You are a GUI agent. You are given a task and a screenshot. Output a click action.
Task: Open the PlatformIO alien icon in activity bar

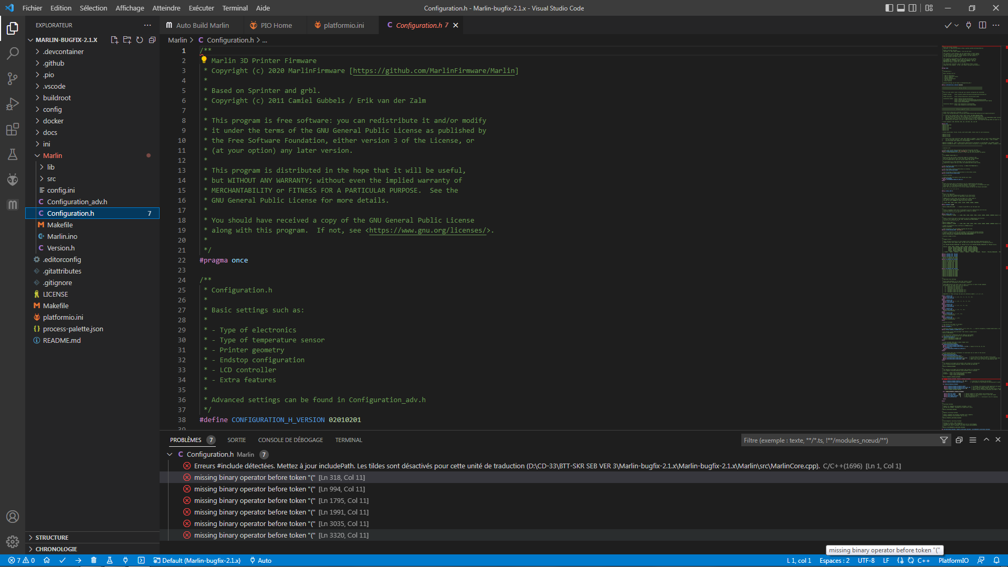(13, 180)
